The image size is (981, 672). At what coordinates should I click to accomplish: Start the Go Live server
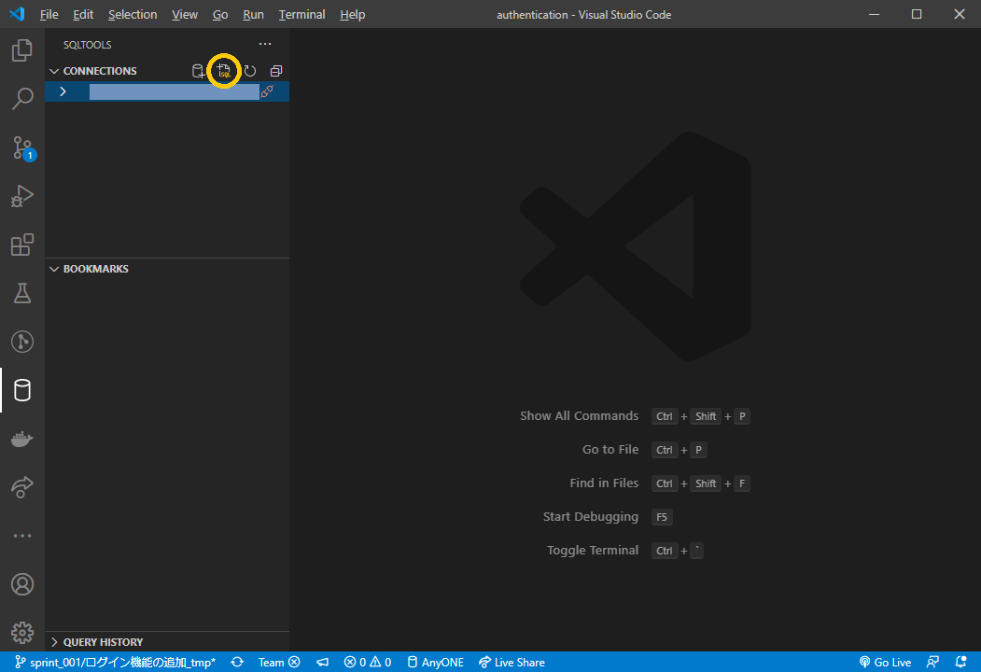click(x=884, y=662)
